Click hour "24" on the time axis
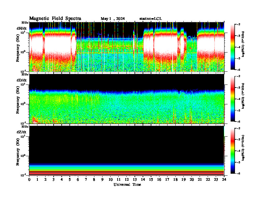Viewport: 267px width, 206px height. 224,179
